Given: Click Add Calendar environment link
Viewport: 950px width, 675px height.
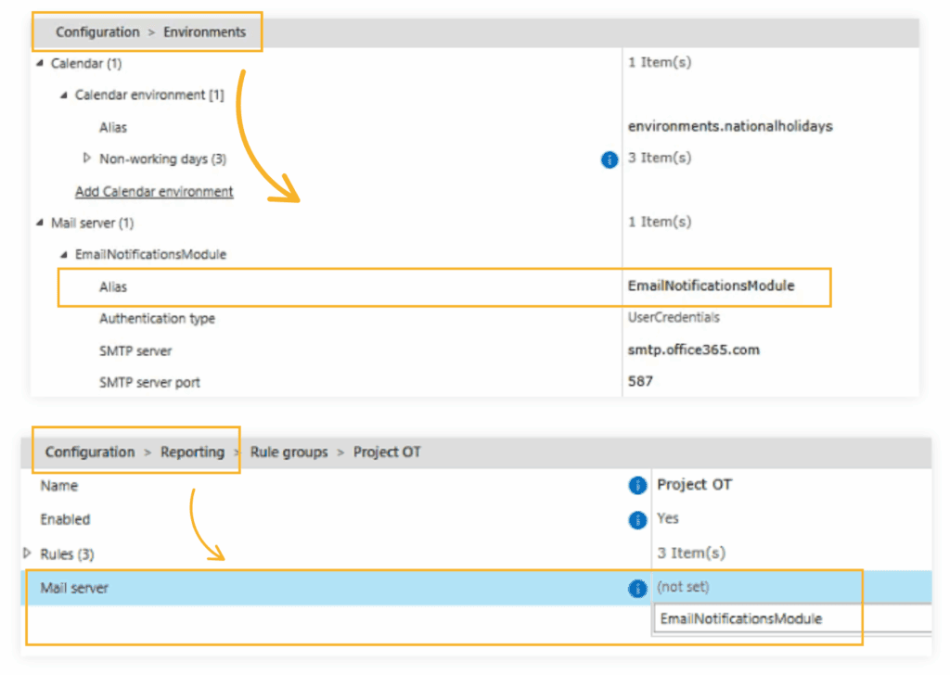Looking at the screenshot, I should tap(154, 192).
